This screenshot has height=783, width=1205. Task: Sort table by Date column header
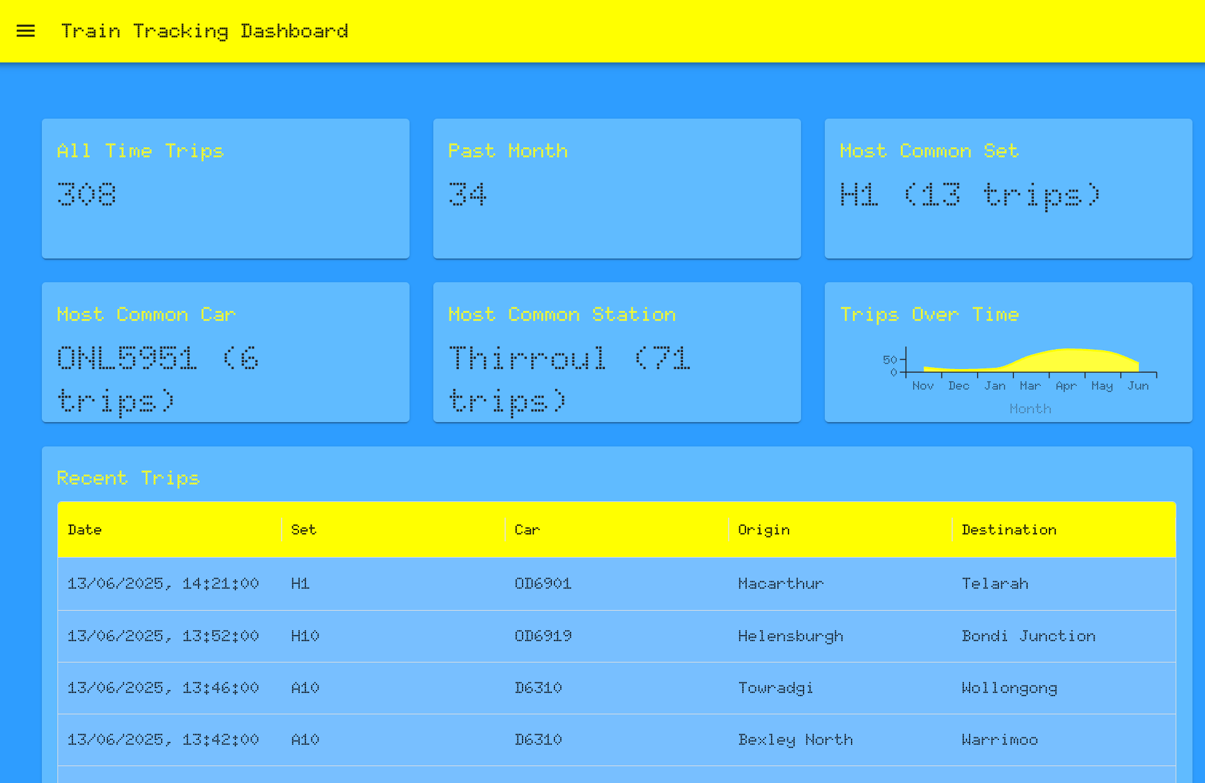pyautogui.click(x=85, y=529)
